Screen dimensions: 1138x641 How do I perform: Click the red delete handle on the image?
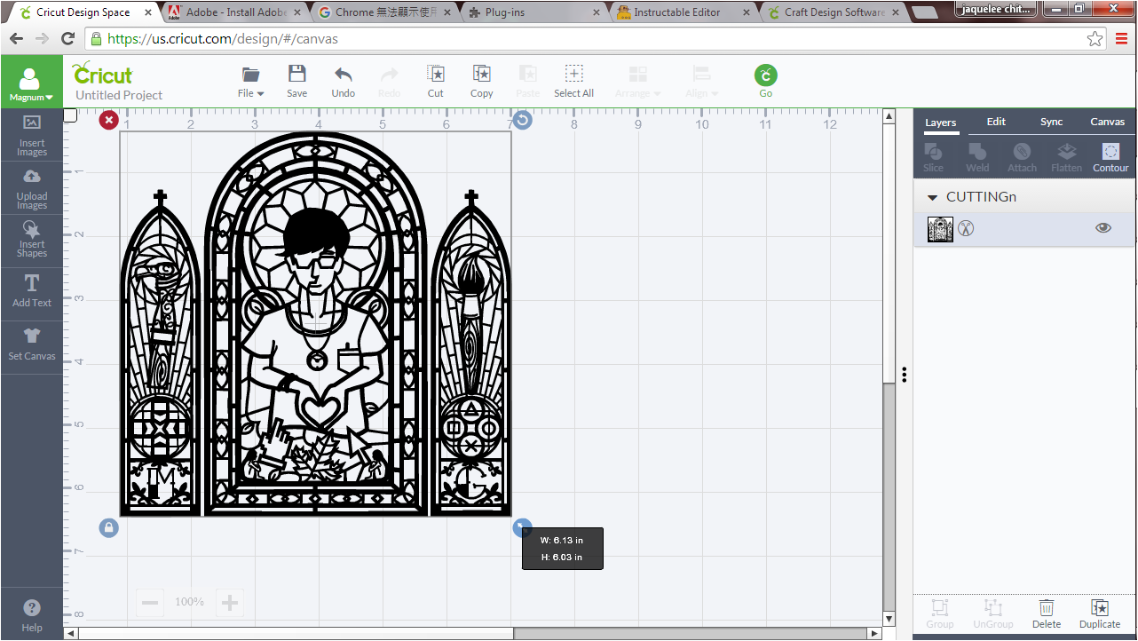[x=108, y=120]
